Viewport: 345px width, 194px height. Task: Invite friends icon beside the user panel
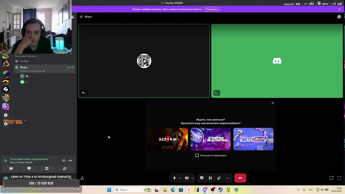coord(82,178)
